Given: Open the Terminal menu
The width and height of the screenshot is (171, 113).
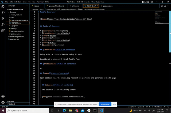Looking at the screenshot, I should tap(40, 2).
